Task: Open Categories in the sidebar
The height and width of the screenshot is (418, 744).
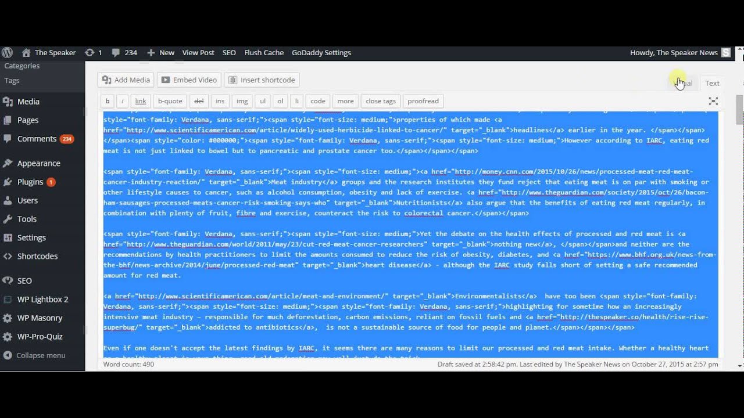Action: click(22, 66)
